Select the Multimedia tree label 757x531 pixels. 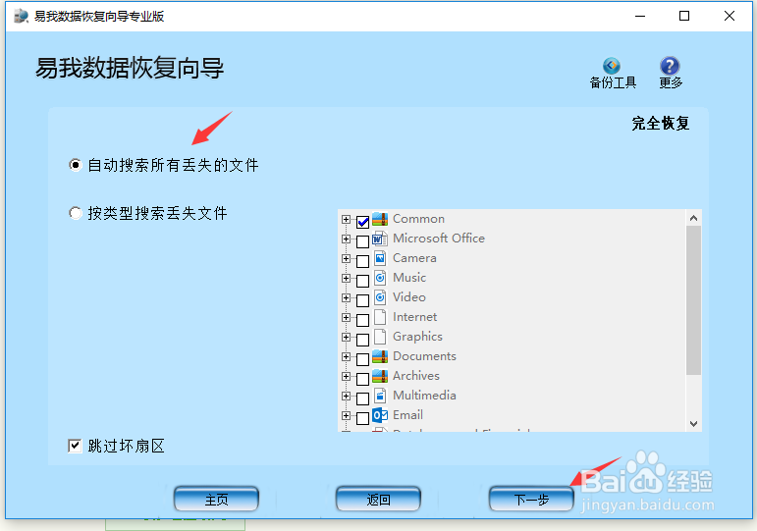coord(424,396)
